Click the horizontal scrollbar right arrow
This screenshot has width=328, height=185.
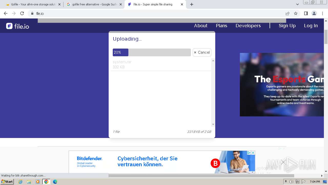click(x=322, y=176)
